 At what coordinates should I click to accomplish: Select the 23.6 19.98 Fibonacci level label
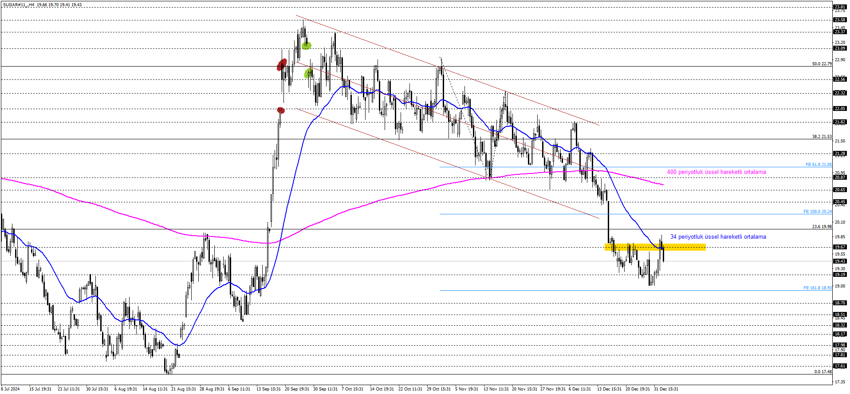pyautogui.click(x=822, y=227)
